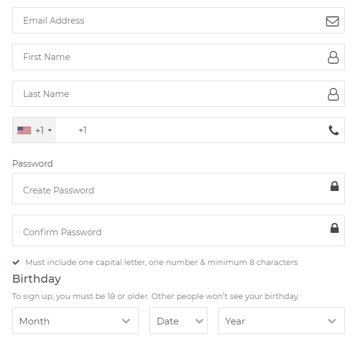This screenshot has height=339, width=354.
Task: Click the Year dropdown chevron arrow
Action: (x=332, y=321)
